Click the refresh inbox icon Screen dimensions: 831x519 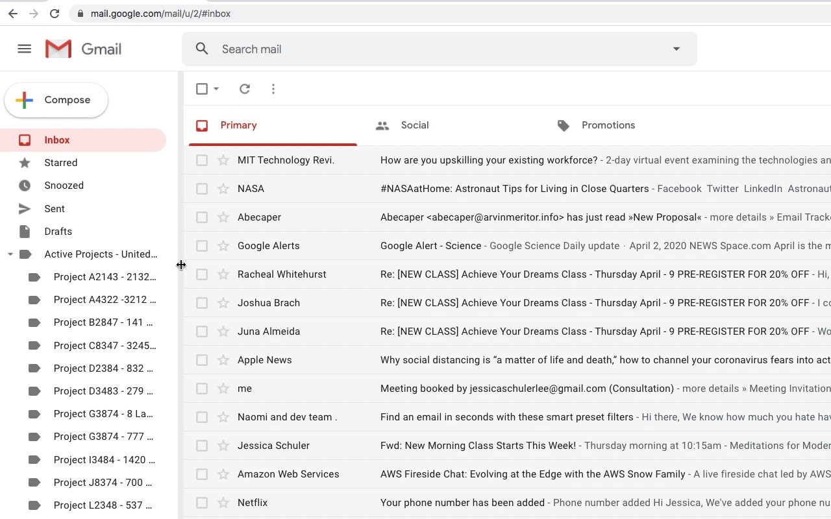[x=245, y=89]
